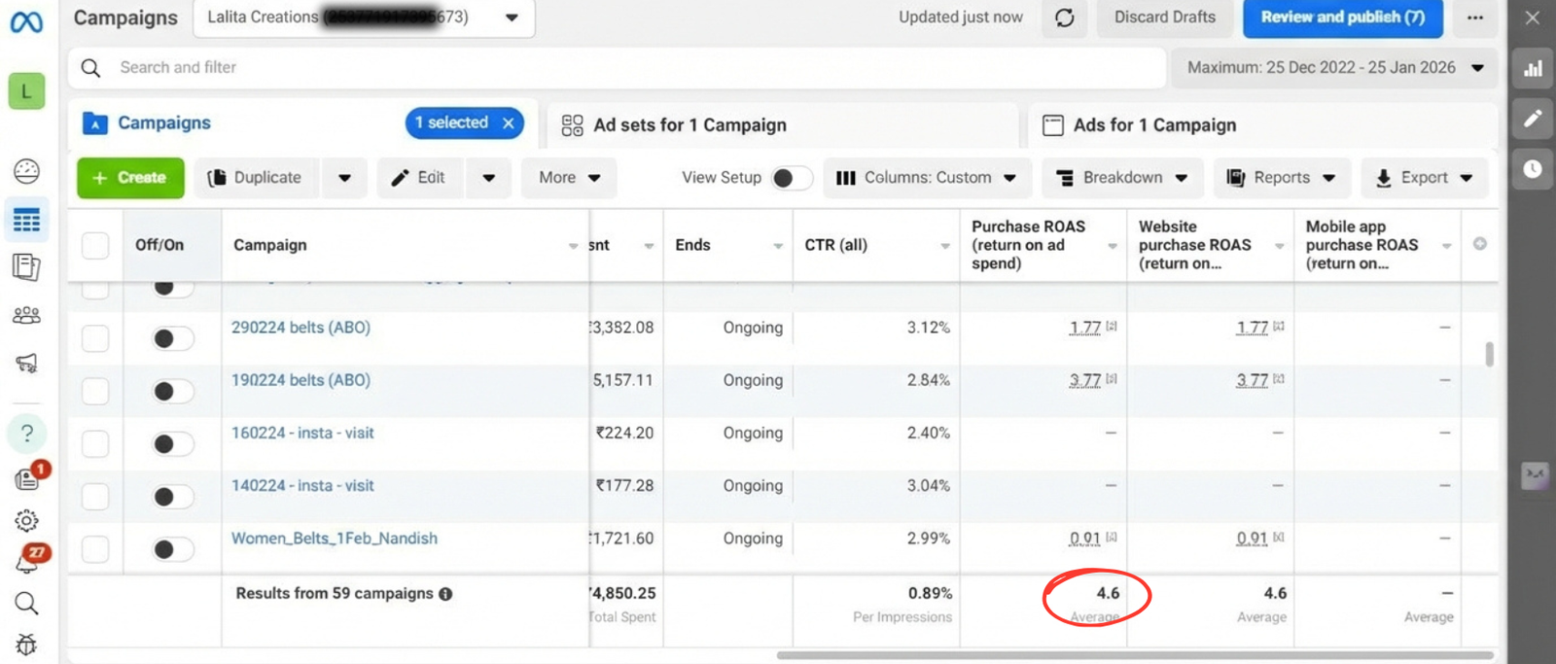Open Help question mark icon
The image size is (1556, 664).
point(26,434)
